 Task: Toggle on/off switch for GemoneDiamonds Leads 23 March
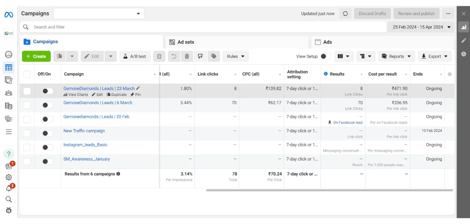(47, 91)
